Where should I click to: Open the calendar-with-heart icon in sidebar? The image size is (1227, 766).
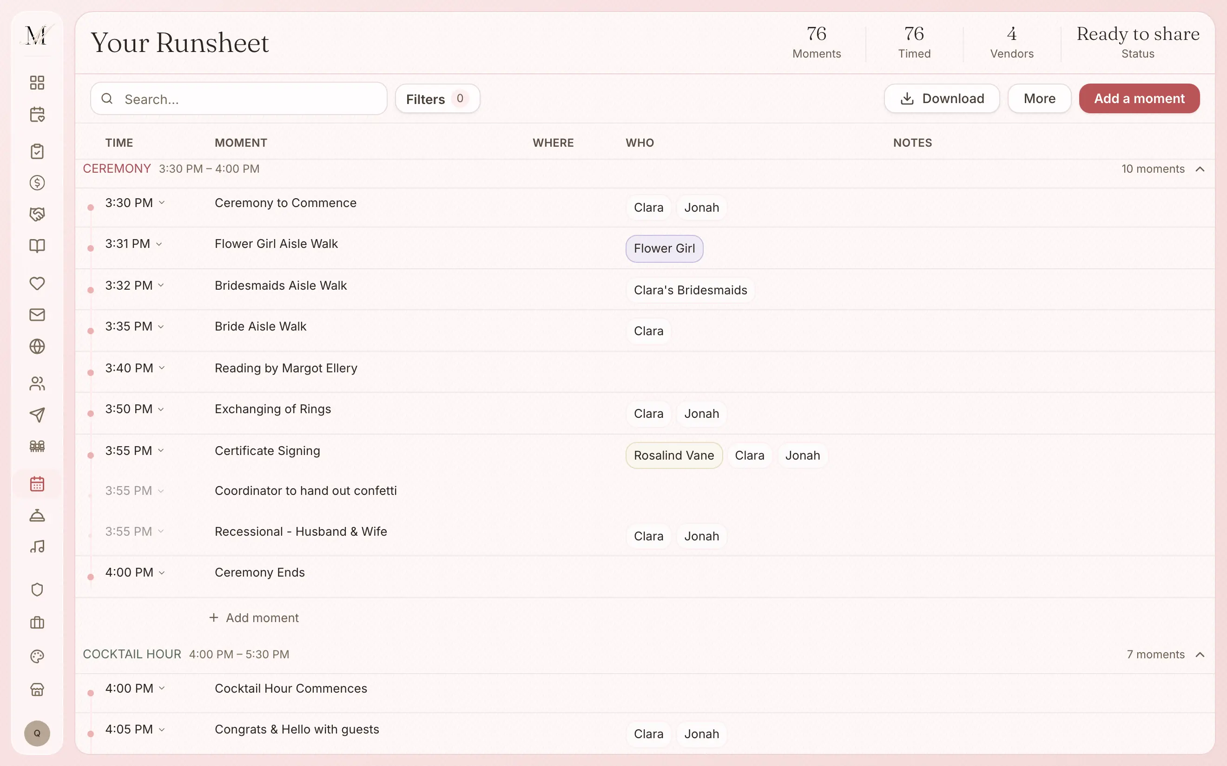click(x=37, y=115)
